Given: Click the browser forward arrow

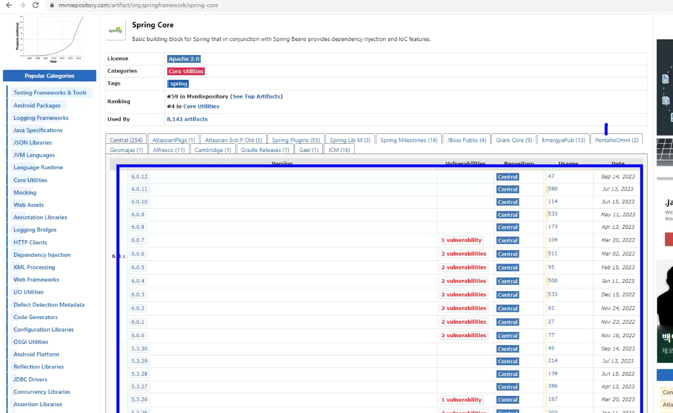Looking at the screenshot, I should [x=22, y=5].
